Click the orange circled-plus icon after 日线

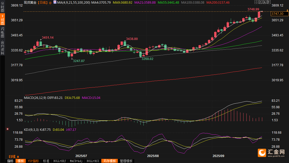pos(50,3)
